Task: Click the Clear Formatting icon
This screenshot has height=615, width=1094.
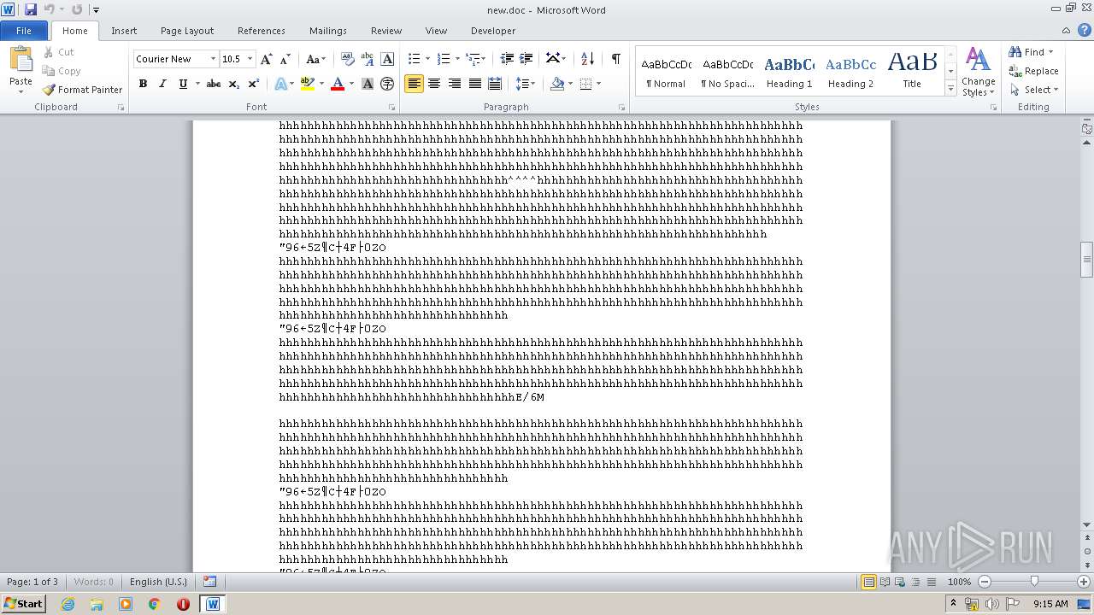Action: (x=348, y=59)
